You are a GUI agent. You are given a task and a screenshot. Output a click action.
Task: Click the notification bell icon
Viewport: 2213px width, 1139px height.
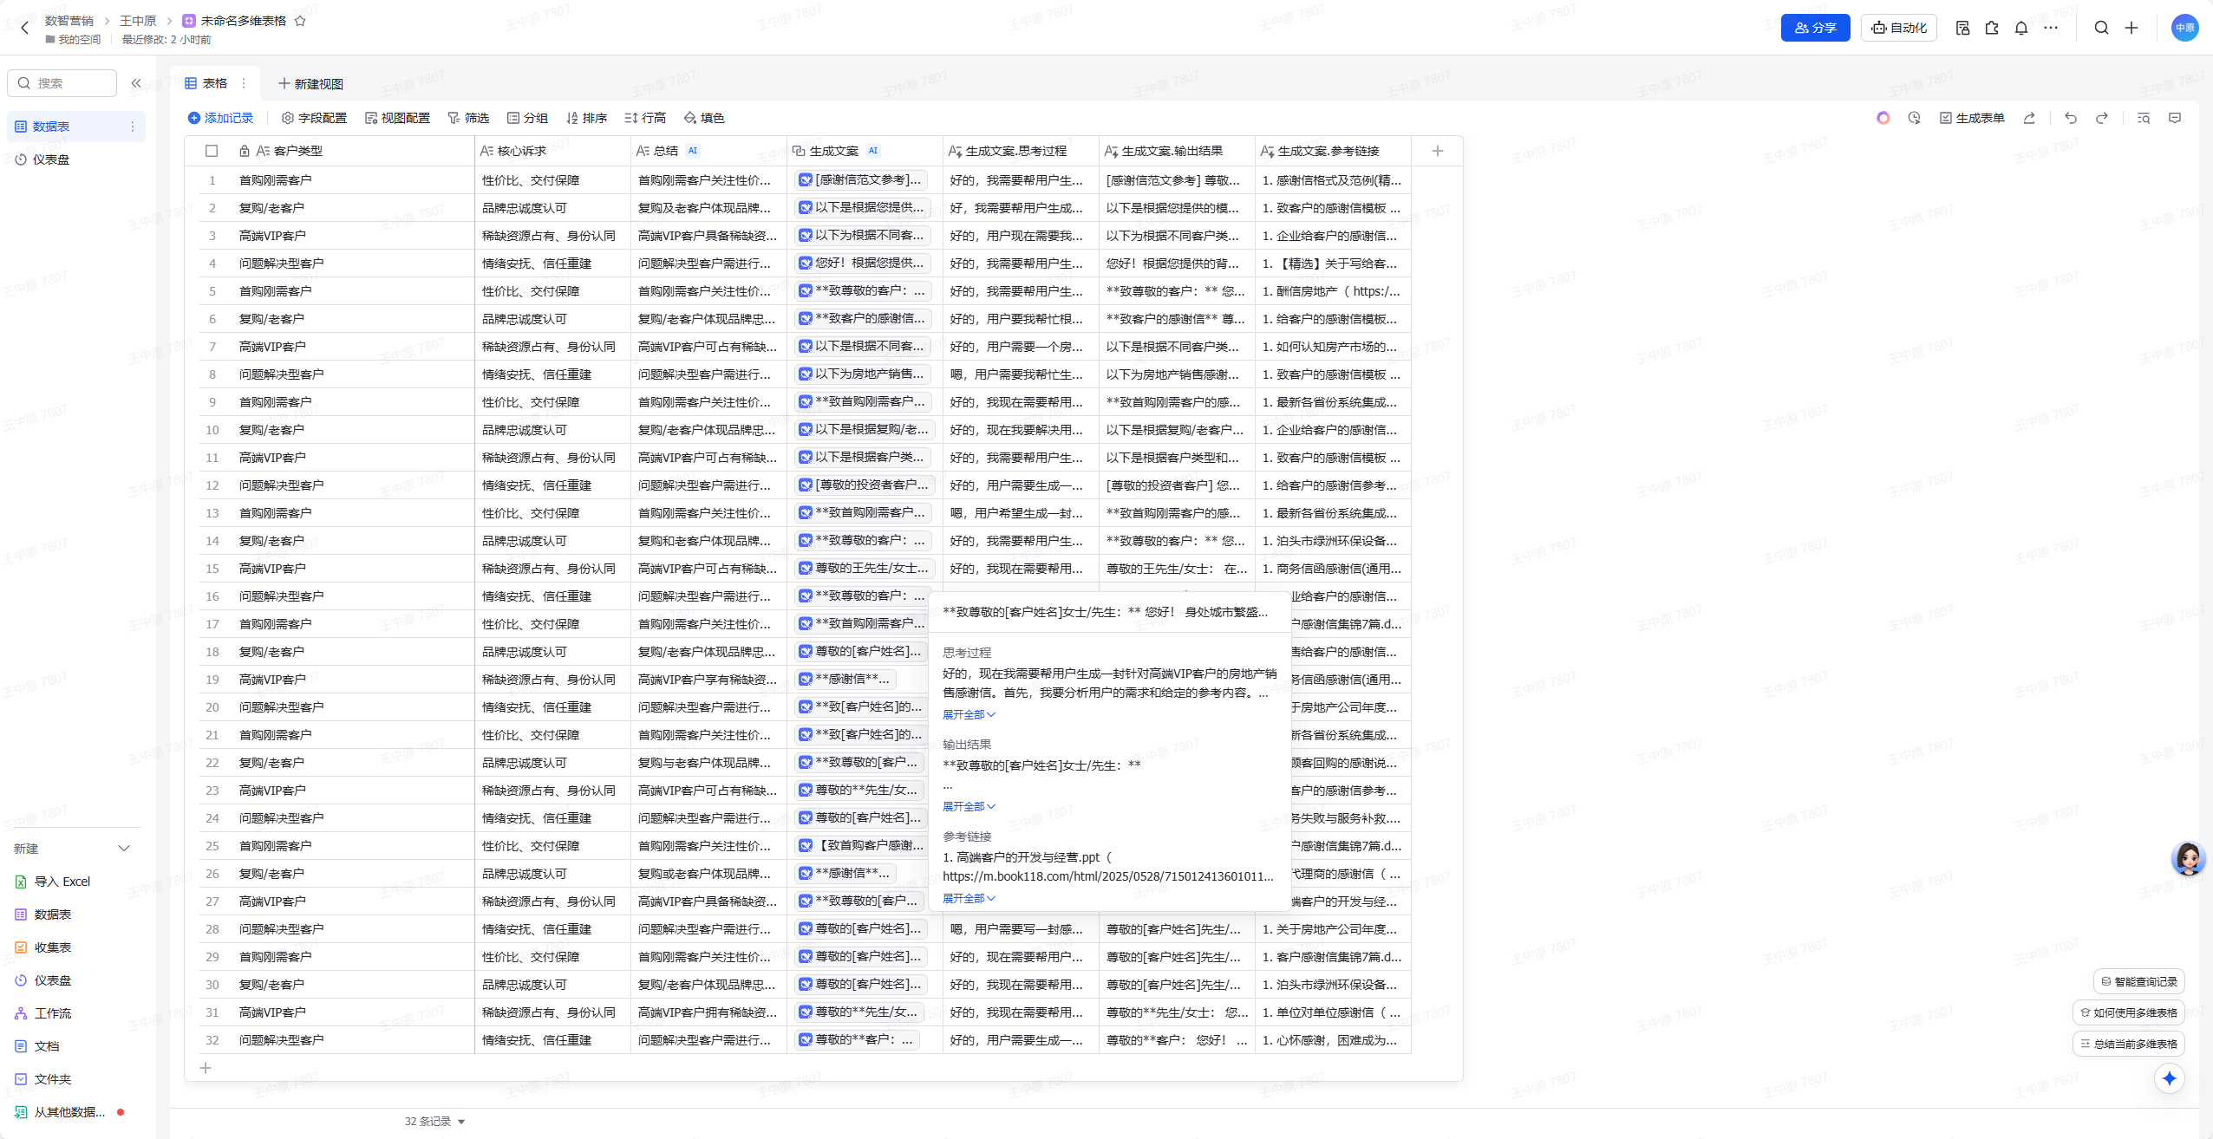pyautogui.click(x=2020, y=28)
